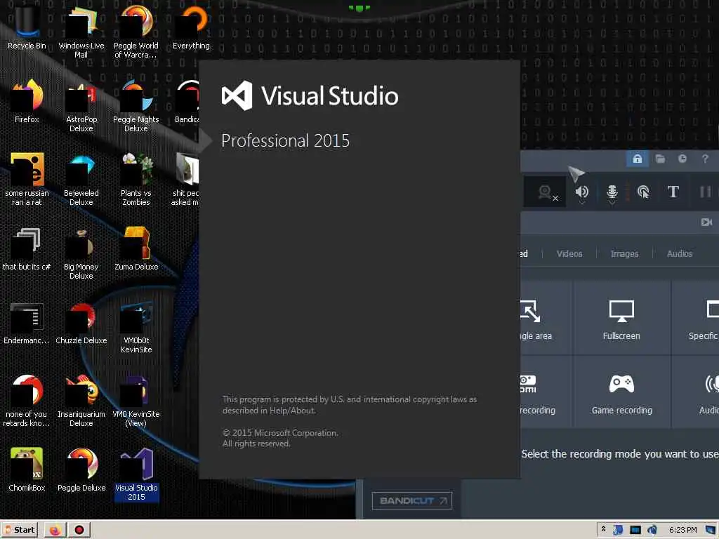Screen dimensions: 719x539
Task: Open Bandicam's scheduled recording clock icon
Action: point(682,159)
